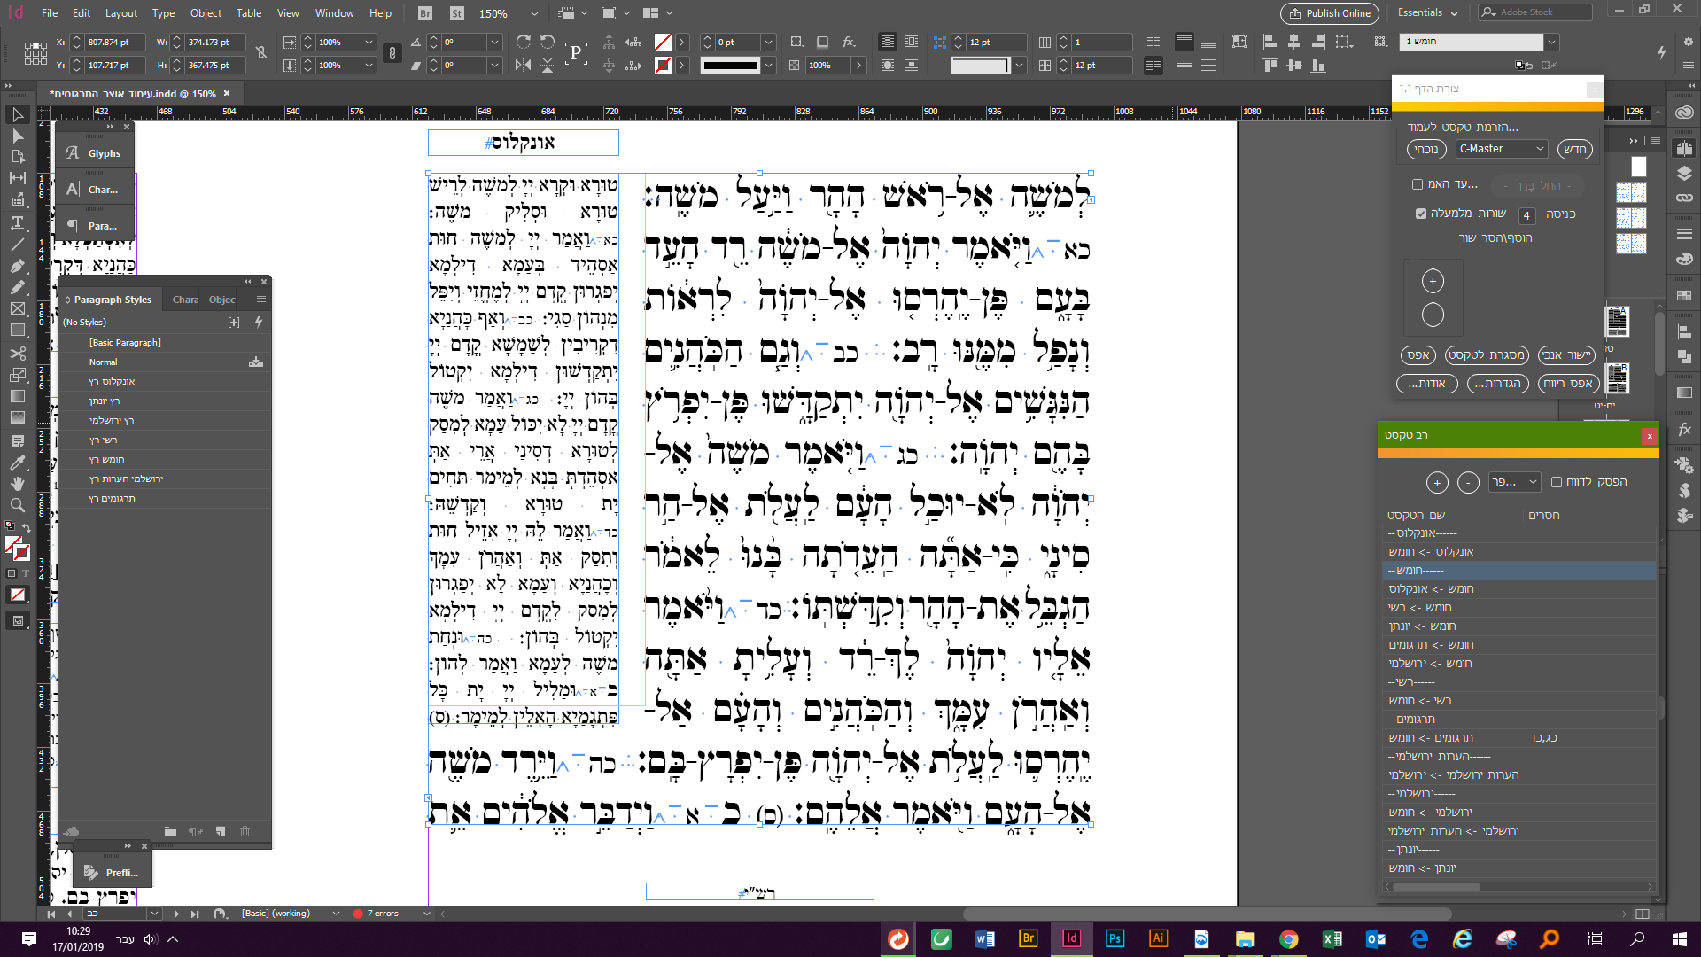1701x957 pixels.
Task: Click the Publish Online button
Action: coord(1330,13)
